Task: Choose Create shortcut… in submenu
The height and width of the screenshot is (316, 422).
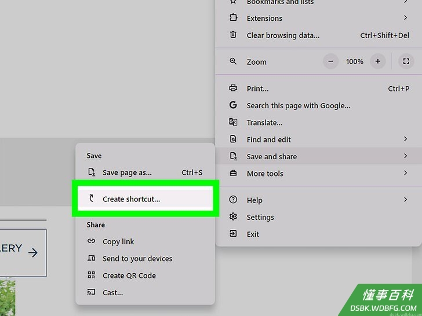Action: (x=145, y=199)
